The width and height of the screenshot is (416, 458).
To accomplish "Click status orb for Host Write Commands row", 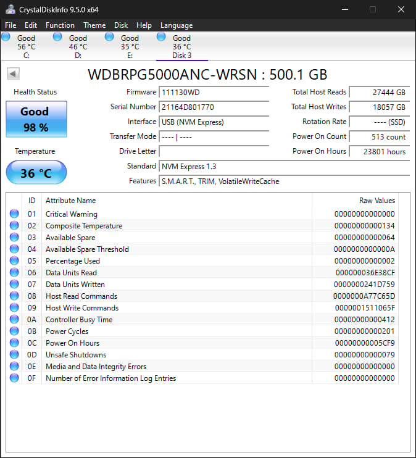I will (14, 307).
